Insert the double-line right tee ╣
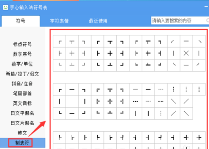 point(123,102)
